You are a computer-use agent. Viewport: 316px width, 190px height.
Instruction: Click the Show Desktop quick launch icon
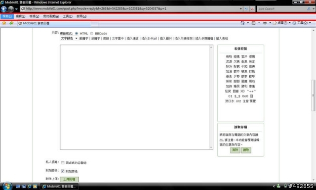18,187
